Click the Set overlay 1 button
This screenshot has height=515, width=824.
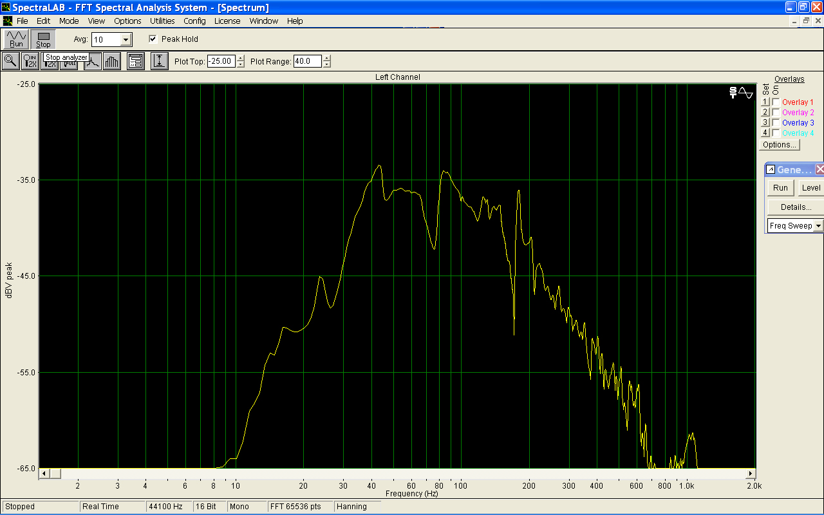(765, 102)
